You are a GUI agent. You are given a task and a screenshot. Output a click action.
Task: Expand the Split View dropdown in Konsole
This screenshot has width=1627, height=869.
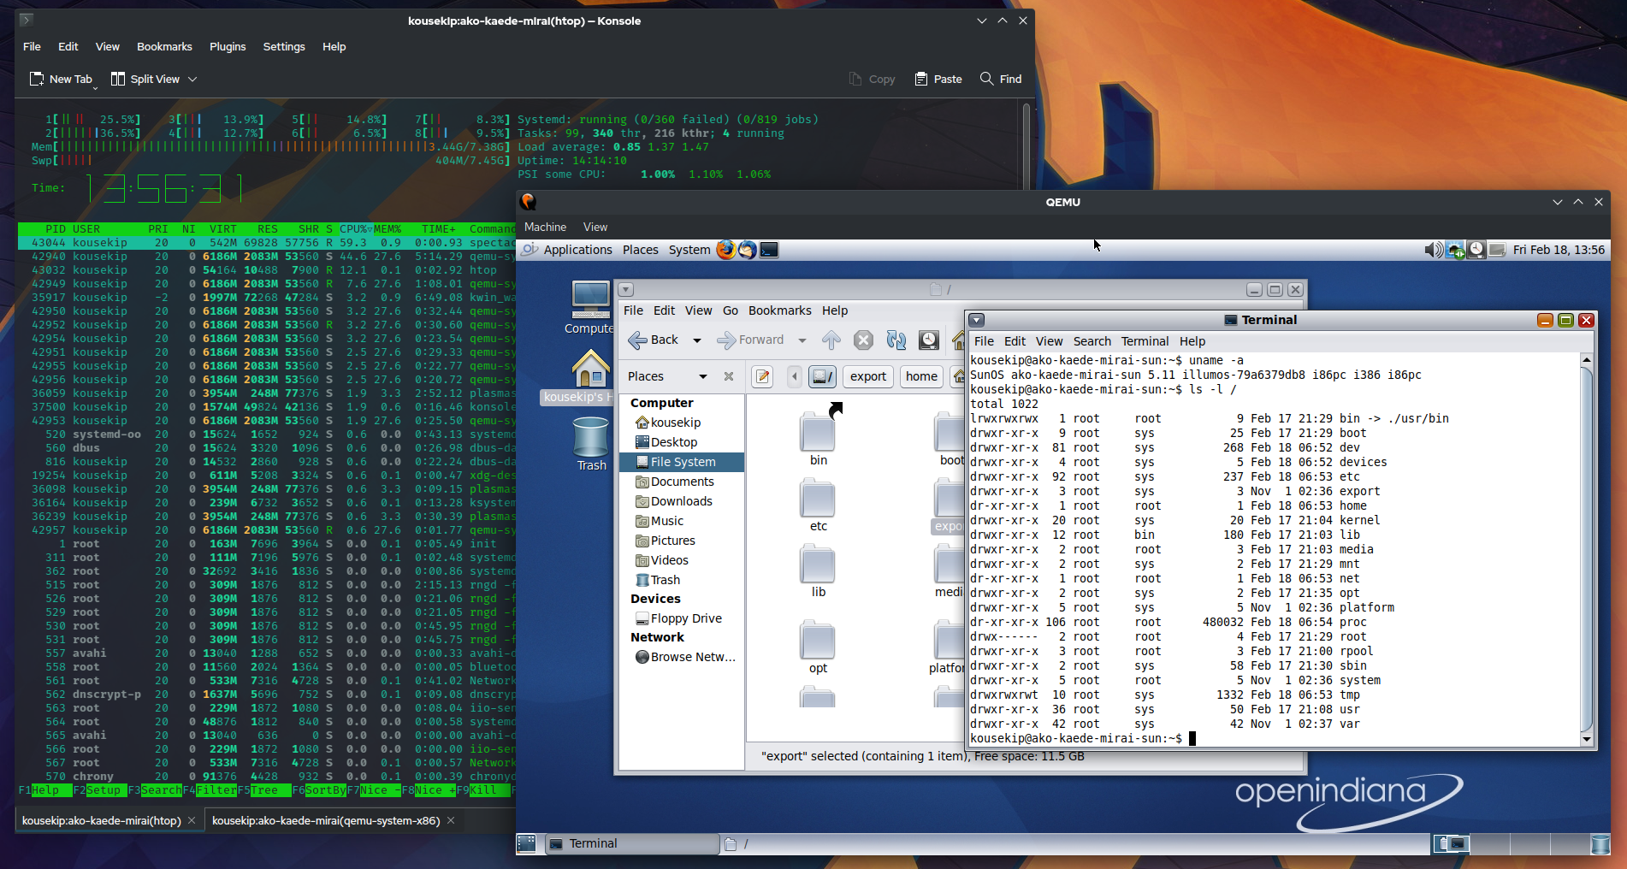pyautogui.click(x=192, y=80)
